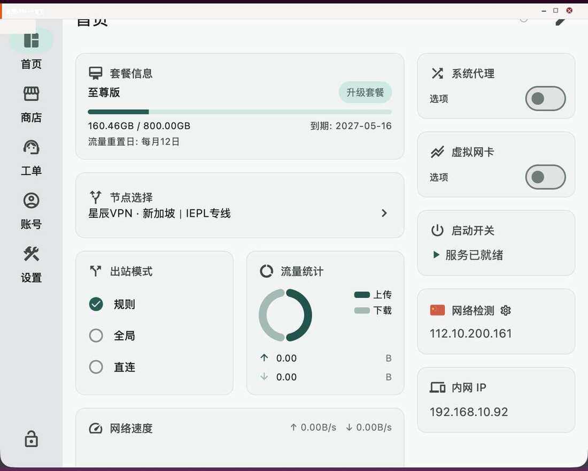Click the 到期: 2027-05-16 expiry text

pyautogui.click(x=351, y=126)
